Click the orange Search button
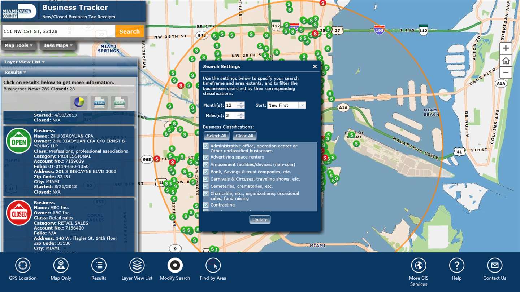This screenshot has width=520, height=292. pyautogui.click(x=129, y=31)
